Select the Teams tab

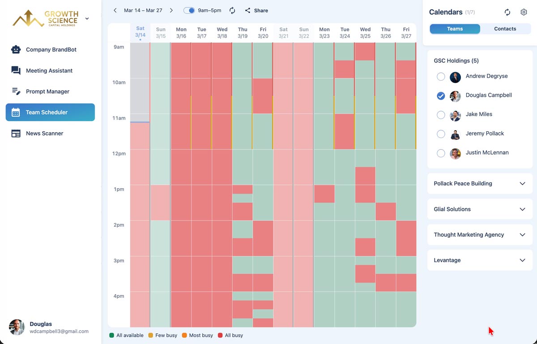455,29
